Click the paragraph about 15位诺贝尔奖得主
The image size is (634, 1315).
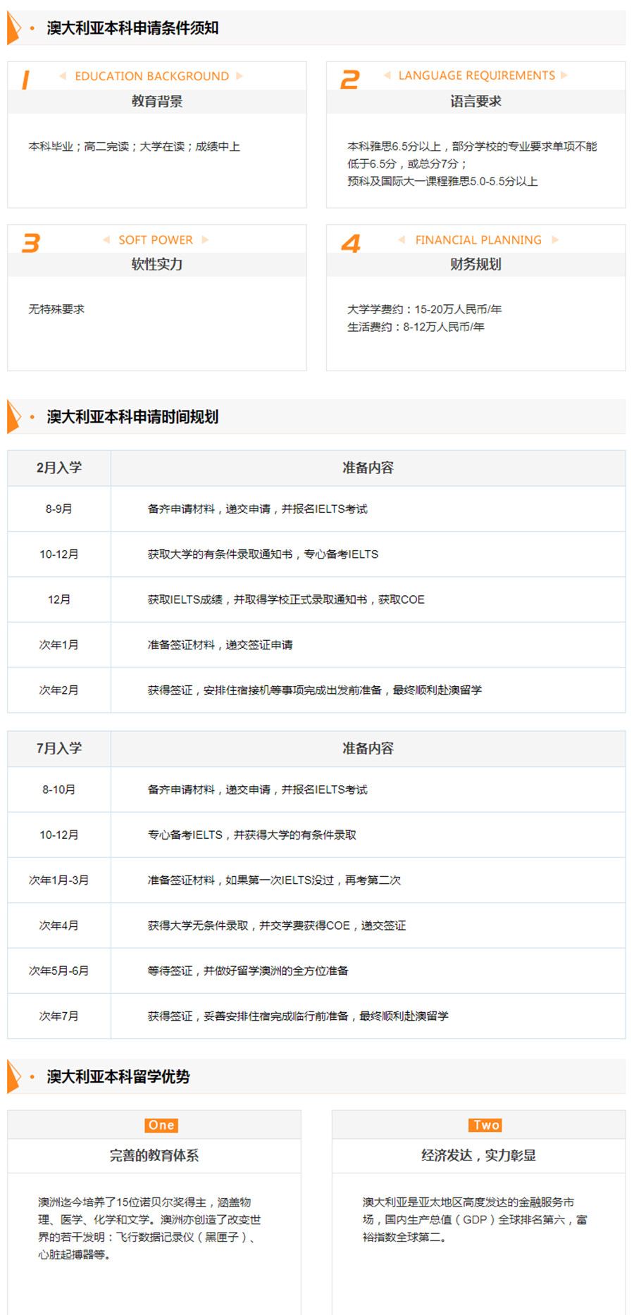tap(150, 1228)
